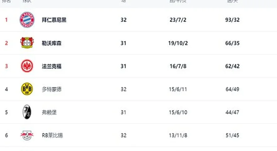Click rank number 1 red label
This screenshot has width=277, height=151.
6,20
